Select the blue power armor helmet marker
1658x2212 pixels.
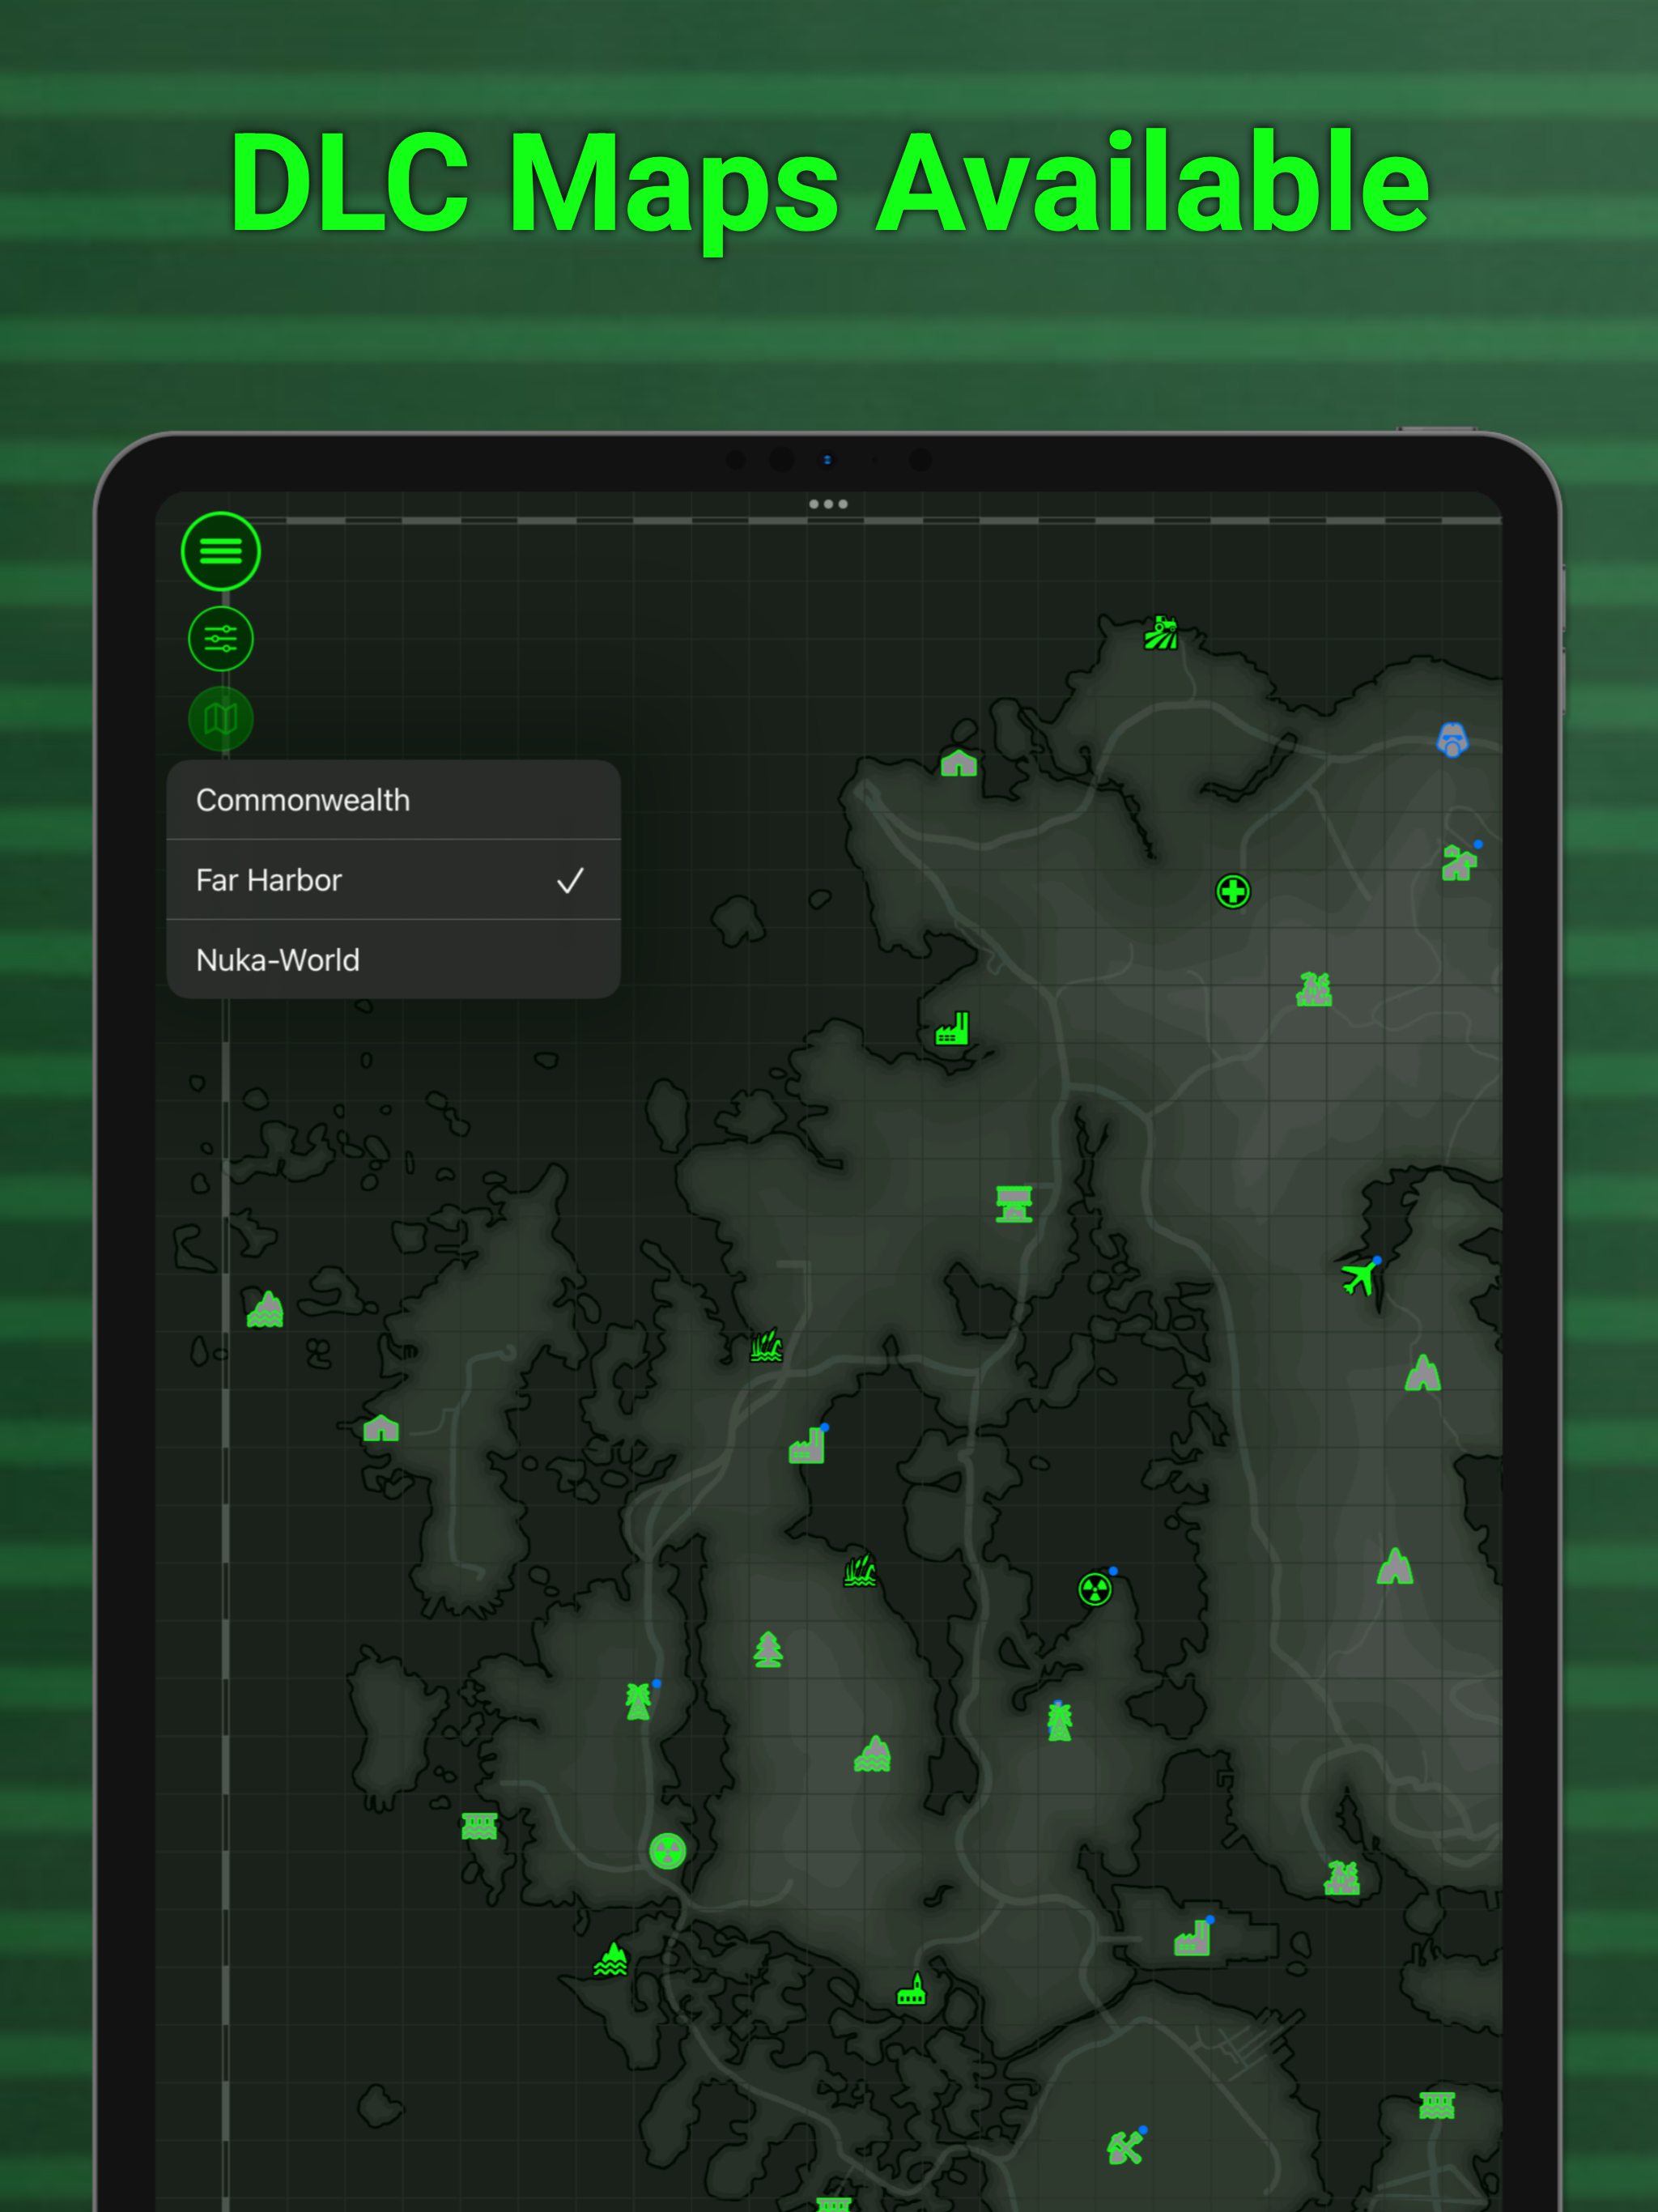point(1452,739)
